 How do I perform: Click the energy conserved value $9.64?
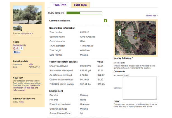point(100,66)
